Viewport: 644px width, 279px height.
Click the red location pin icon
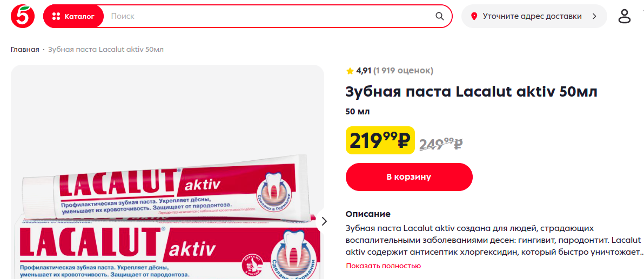(474, 16)
